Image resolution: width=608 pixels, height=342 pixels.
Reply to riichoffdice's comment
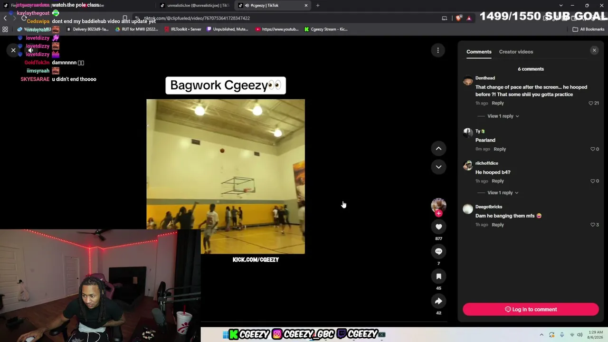[498, 181]
